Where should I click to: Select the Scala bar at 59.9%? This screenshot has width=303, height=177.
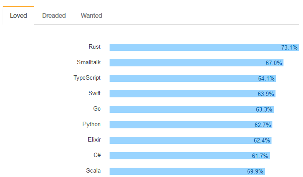187,171
